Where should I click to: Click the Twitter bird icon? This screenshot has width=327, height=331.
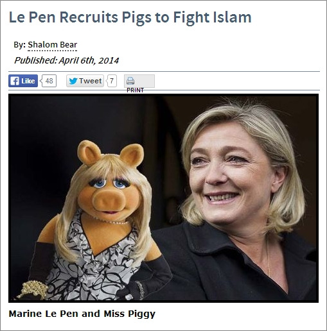tap(73, 81)
